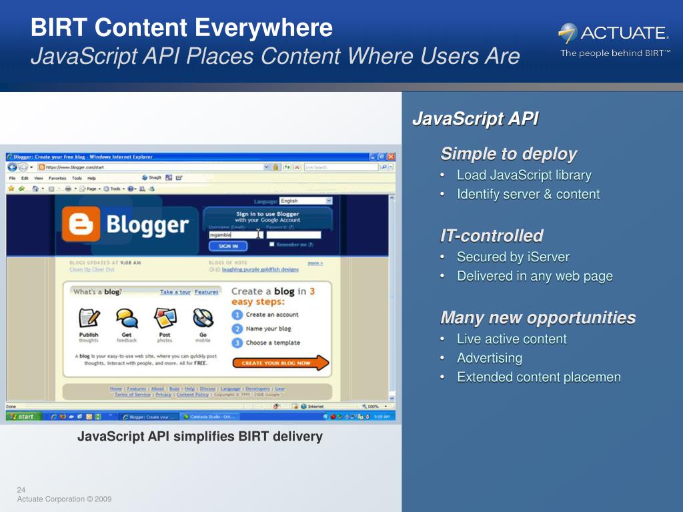Click the Publish thoughts notepad icon
Screen dimensions: 683x512
pyautogui.click(x=89, y=318)
